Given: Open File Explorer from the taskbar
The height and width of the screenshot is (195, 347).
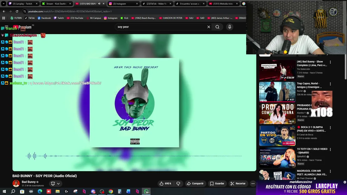Looking at the screenshot, I should click(57, 191).
